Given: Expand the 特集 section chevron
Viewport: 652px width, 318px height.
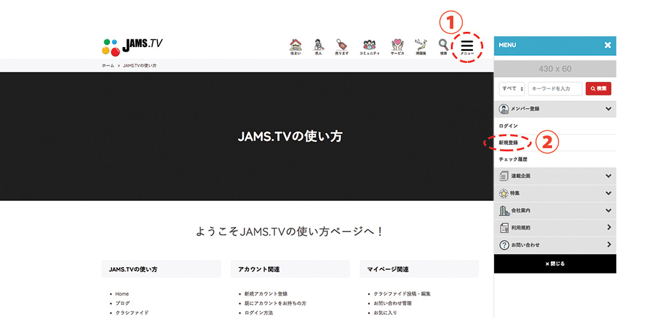Looking at the screenshot, I should [x=608, y=193].
